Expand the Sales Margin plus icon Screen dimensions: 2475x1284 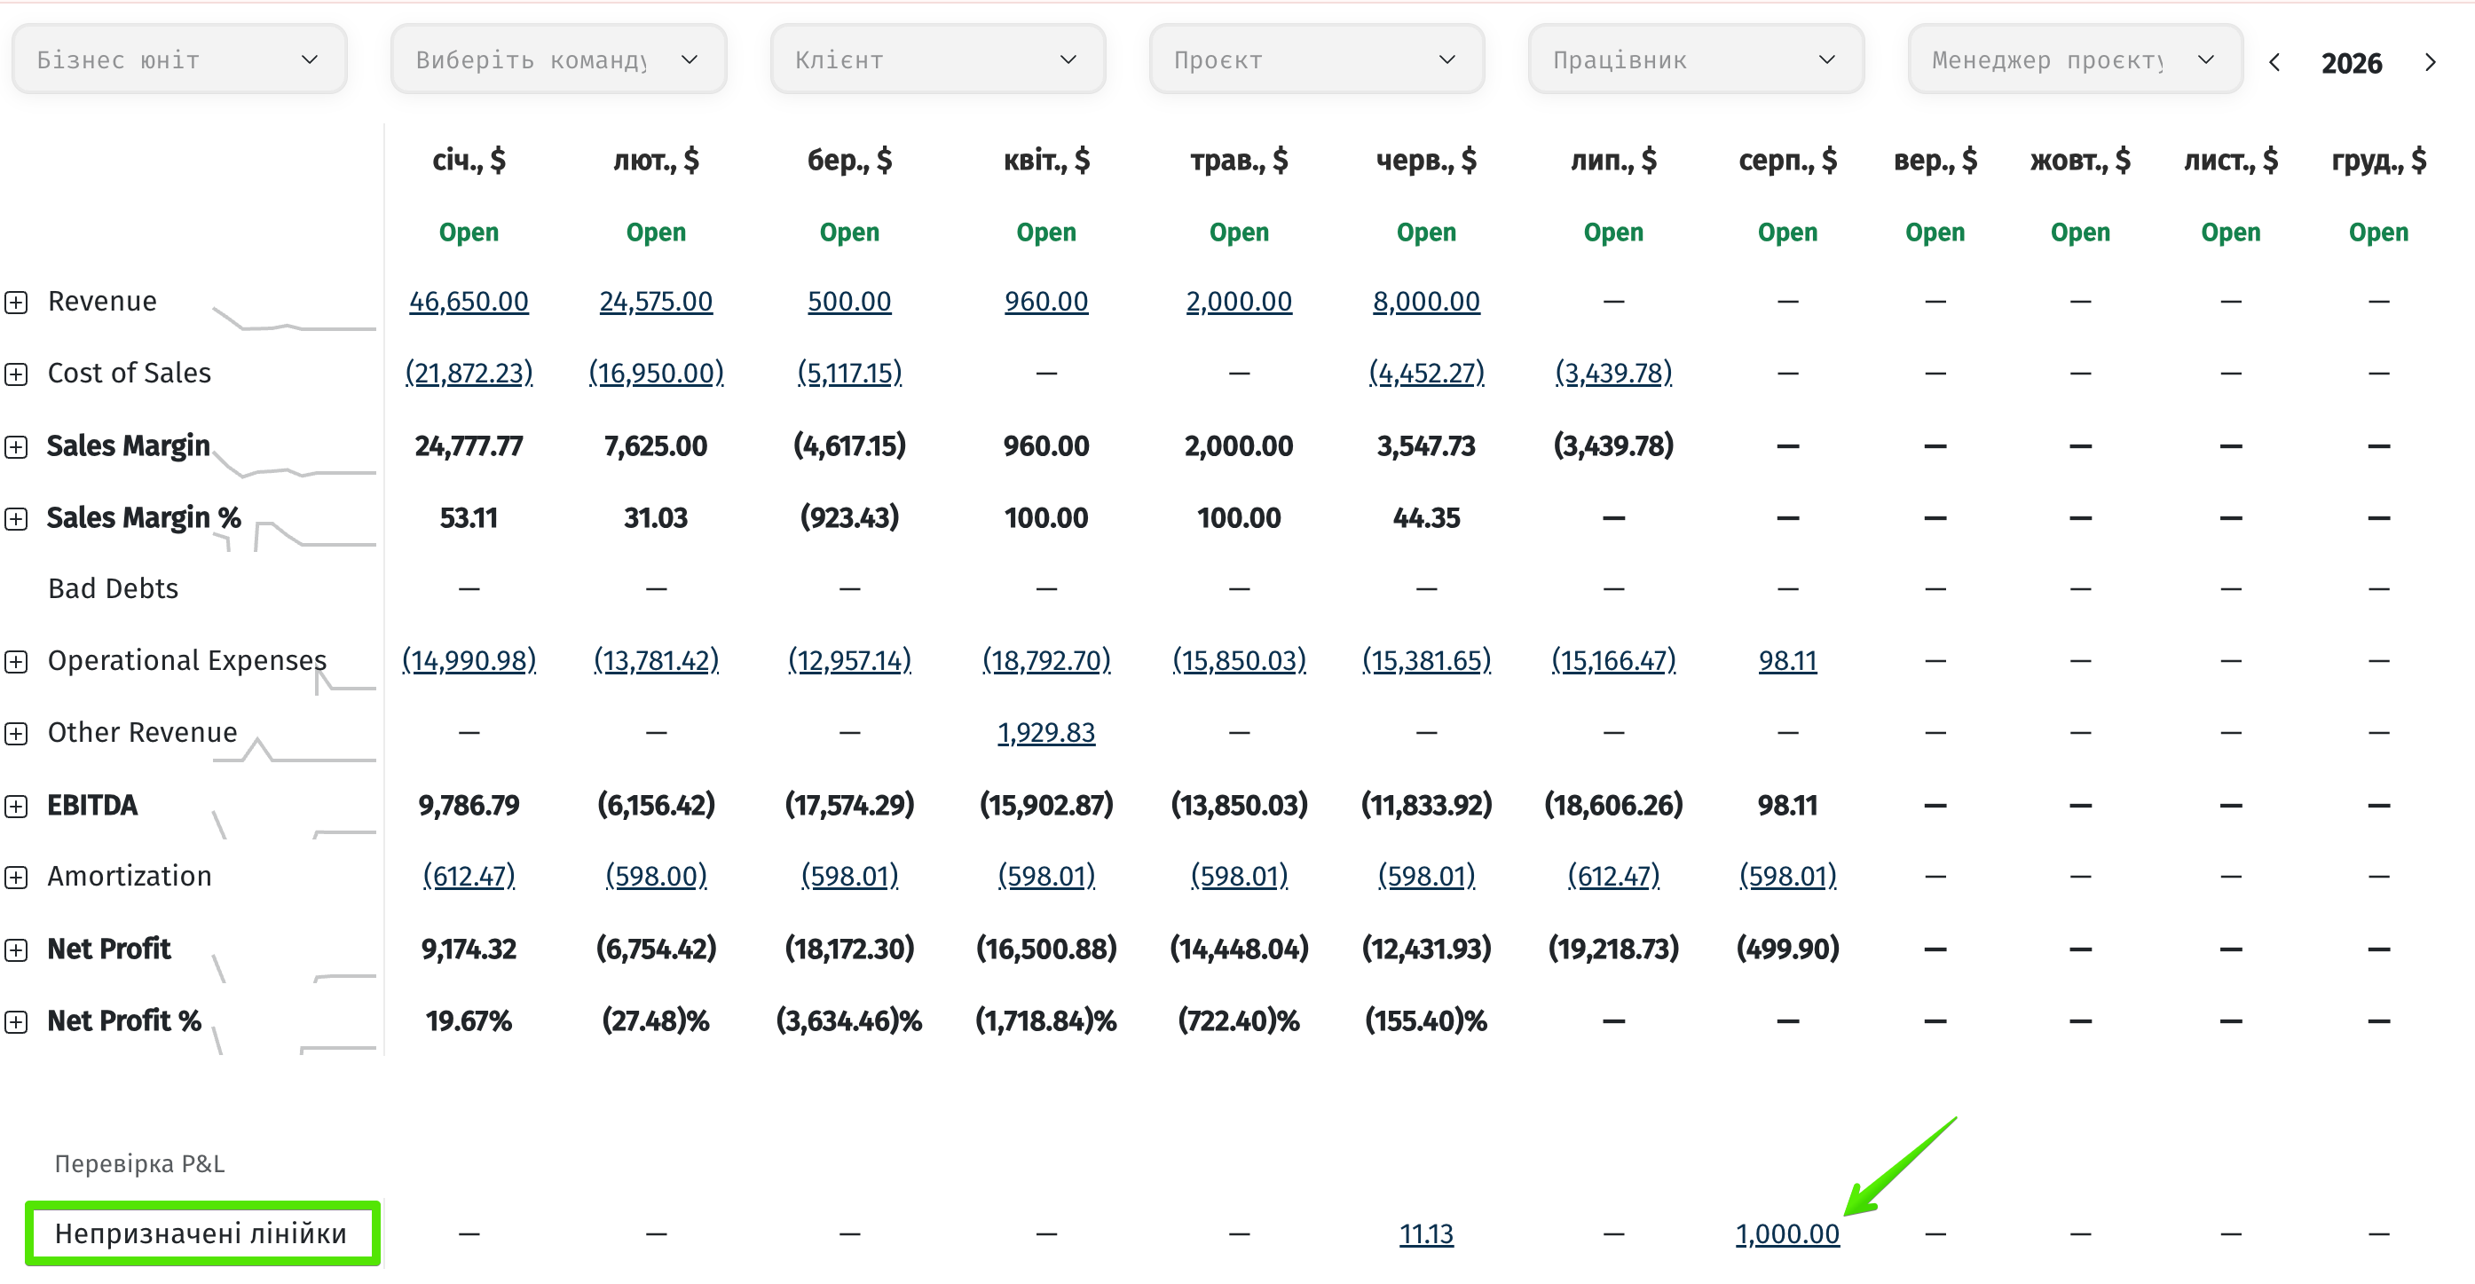[15, 446]
